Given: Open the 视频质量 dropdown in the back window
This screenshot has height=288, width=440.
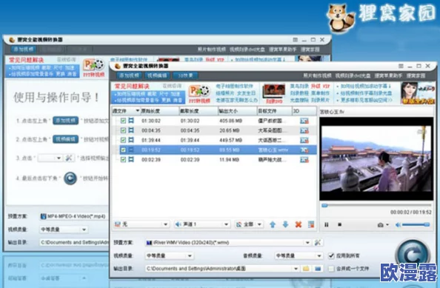Looking at the screenshot, I should pos(64,229).
